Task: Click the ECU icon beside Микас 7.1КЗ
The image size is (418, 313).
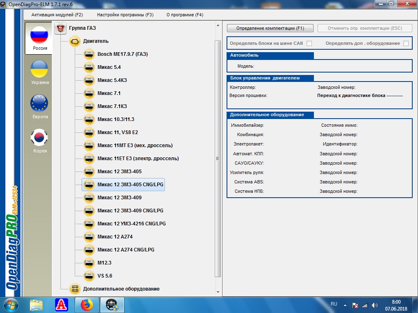Action: coord(89,106)
